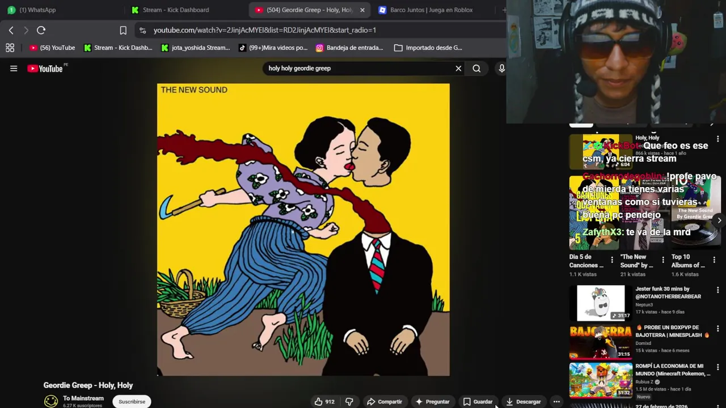Open Holy, Holy suggested video thumbnail

pyautogui.click(x=601, y=152)
